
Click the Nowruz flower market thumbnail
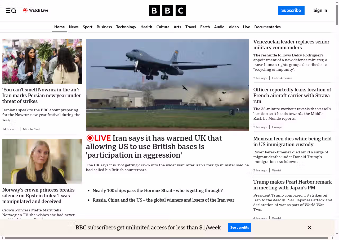click(x=42, y=61)
